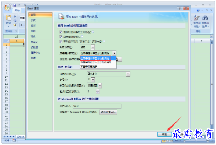Click the 确定 (OK) button

click(164, 134)
